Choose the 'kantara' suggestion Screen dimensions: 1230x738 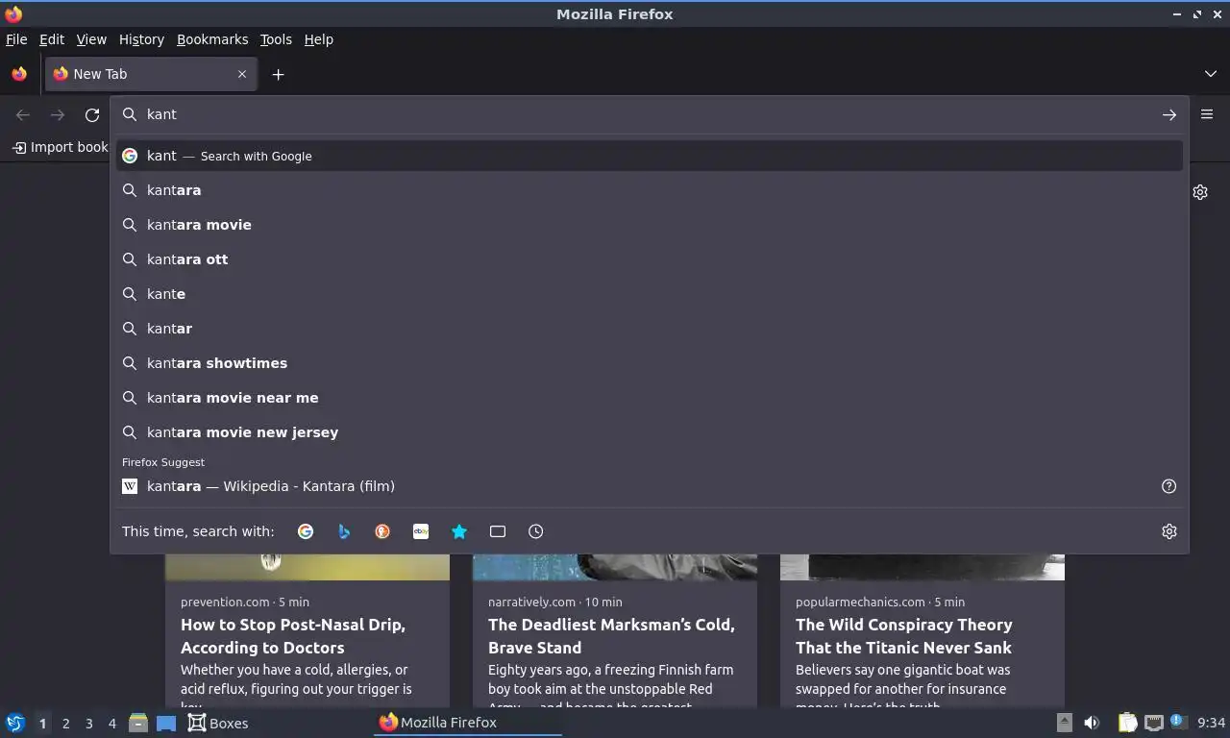(650, 190)
